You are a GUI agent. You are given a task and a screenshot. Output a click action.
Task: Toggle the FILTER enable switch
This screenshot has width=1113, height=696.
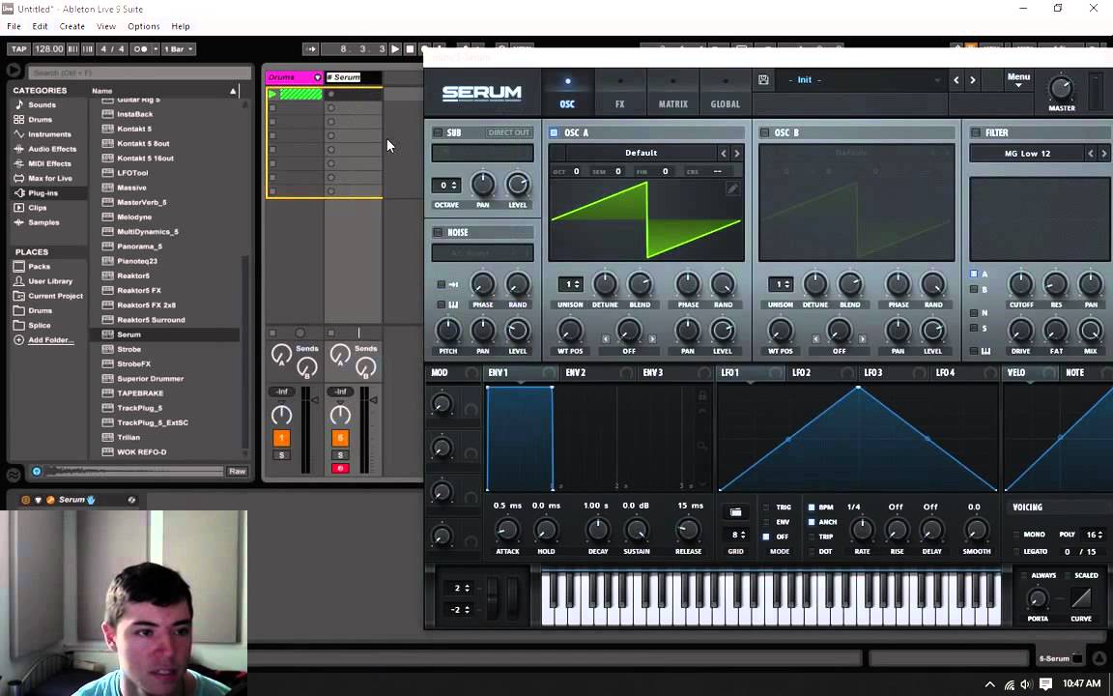point(975,132)
